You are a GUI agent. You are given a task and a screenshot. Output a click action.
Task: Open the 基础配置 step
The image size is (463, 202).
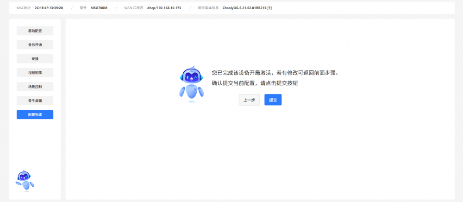35,31
